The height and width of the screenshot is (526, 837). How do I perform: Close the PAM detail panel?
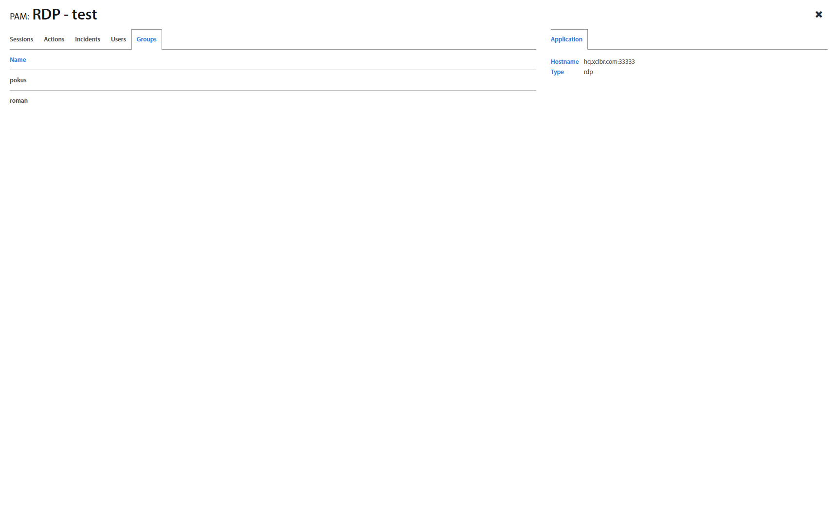(819, 15)
